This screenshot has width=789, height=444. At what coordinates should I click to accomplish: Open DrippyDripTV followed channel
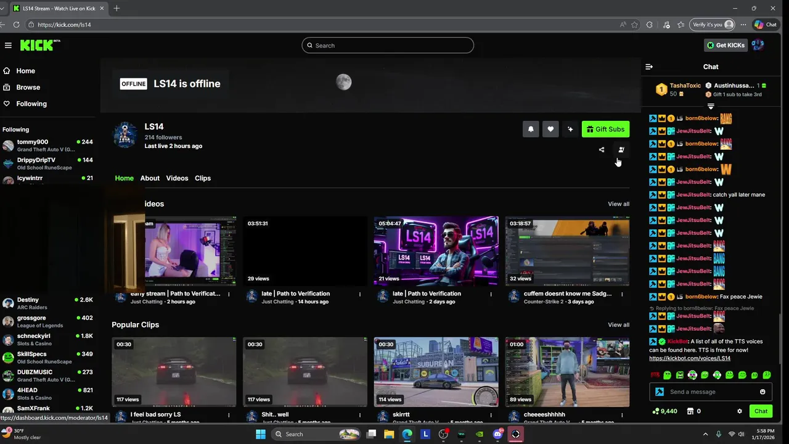48,163
